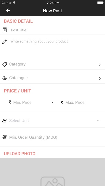Click the pencil icon beside description

pyautogui.click(x=5, y=42)
